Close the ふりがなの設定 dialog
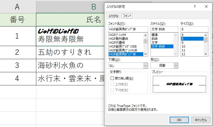The width and height of the screenshot is (213, 127). (206, 6)
